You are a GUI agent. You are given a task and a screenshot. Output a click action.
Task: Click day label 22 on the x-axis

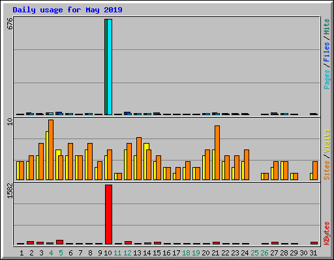tap(225, 253)
